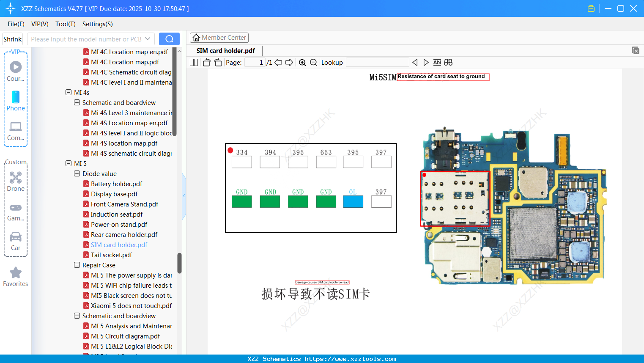Viewport: 644px width, 363px height.
Task: Open MI5 Black screen repair case
Action: pos(131,296)
